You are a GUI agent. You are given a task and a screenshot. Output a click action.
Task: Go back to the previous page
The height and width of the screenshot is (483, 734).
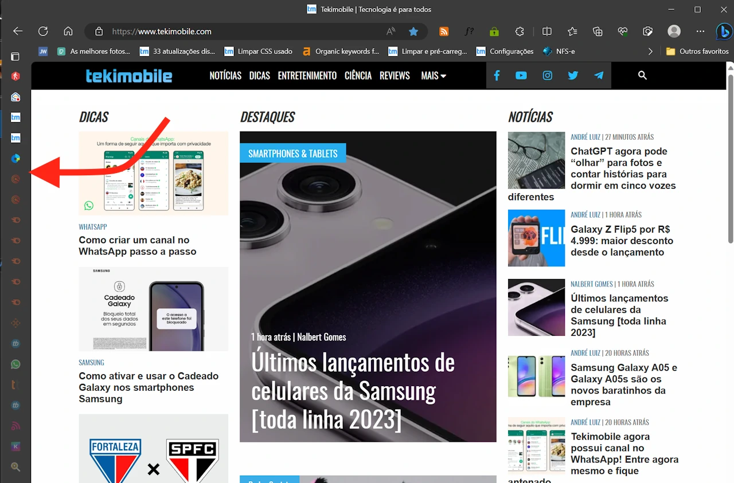tap(18, 31)
